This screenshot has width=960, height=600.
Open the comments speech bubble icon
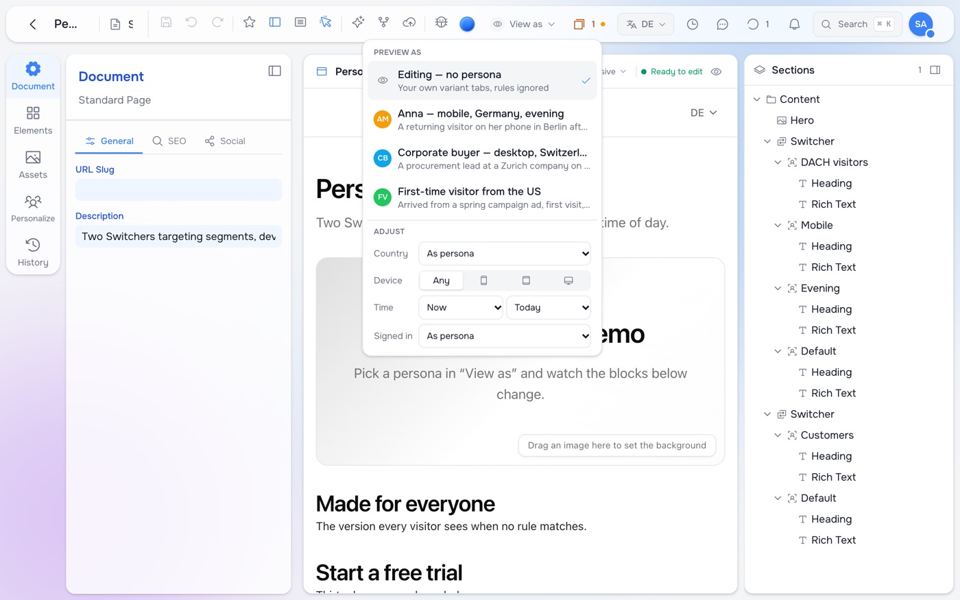tap(722, 24)
